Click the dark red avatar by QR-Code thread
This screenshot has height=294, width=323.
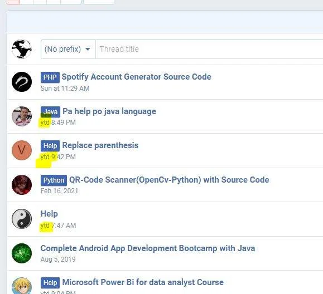click(22, 185)
